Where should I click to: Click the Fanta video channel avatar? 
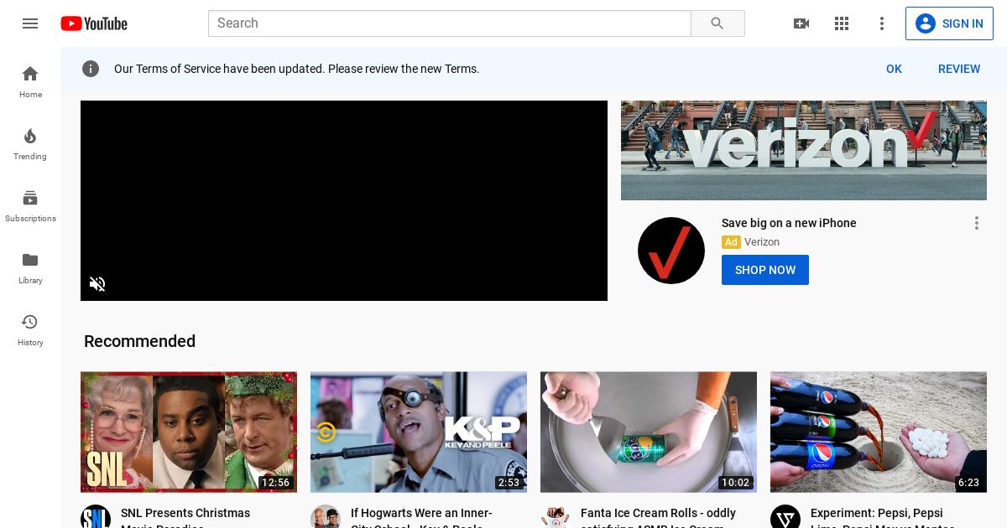tap(556, 517)
